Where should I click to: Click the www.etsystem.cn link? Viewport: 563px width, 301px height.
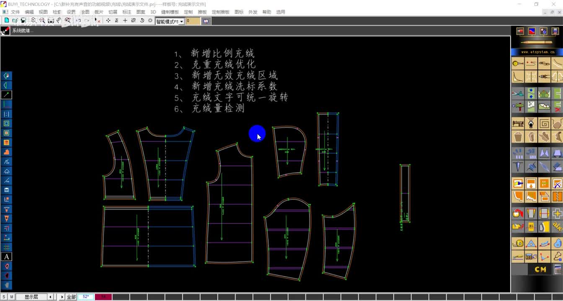tap(538, 52)
